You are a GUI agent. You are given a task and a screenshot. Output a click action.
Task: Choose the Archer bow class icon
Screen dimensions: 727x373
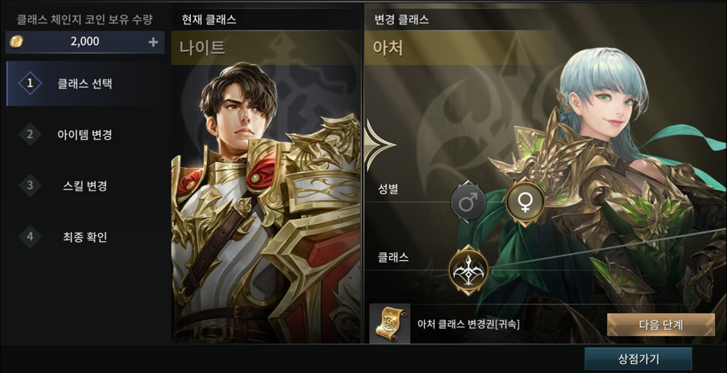(x=468, y=270)
